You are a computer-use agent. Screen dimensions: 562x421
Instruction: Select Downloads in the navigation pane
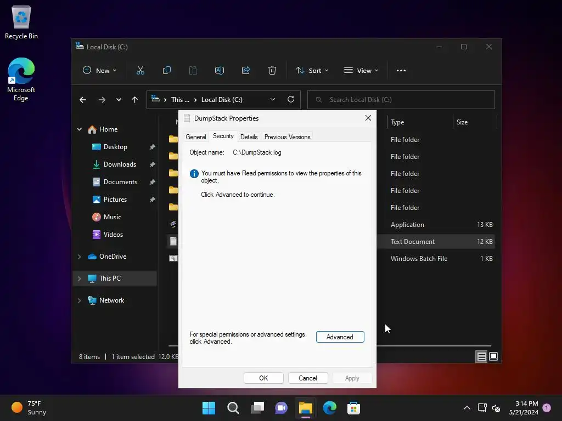click(120, 164)
